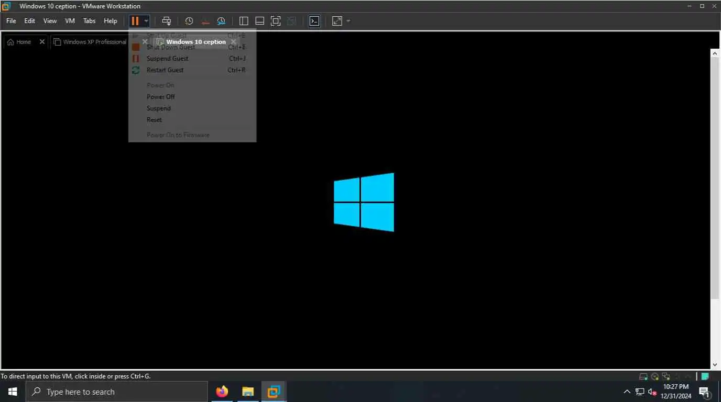This screenshot has height=402, width=721.
Task: Click the scroll down arrow of VM view
Action: tap(715, 365)
